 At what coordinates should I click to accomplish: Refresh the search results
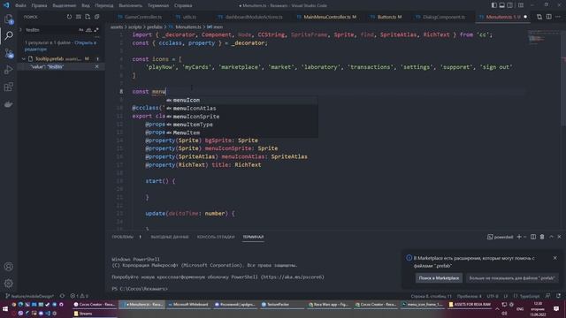pyautogui.click(x=69, y=17)
